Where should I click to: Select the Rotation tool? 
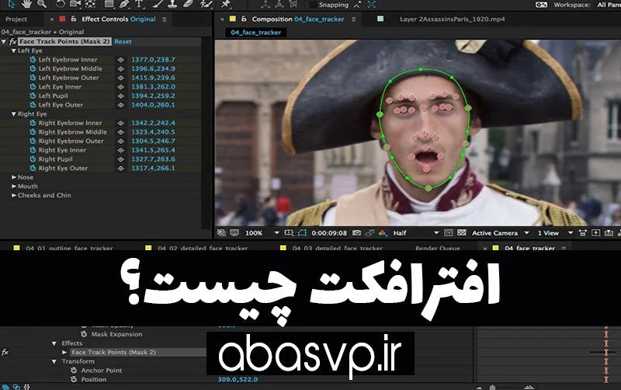61,4
